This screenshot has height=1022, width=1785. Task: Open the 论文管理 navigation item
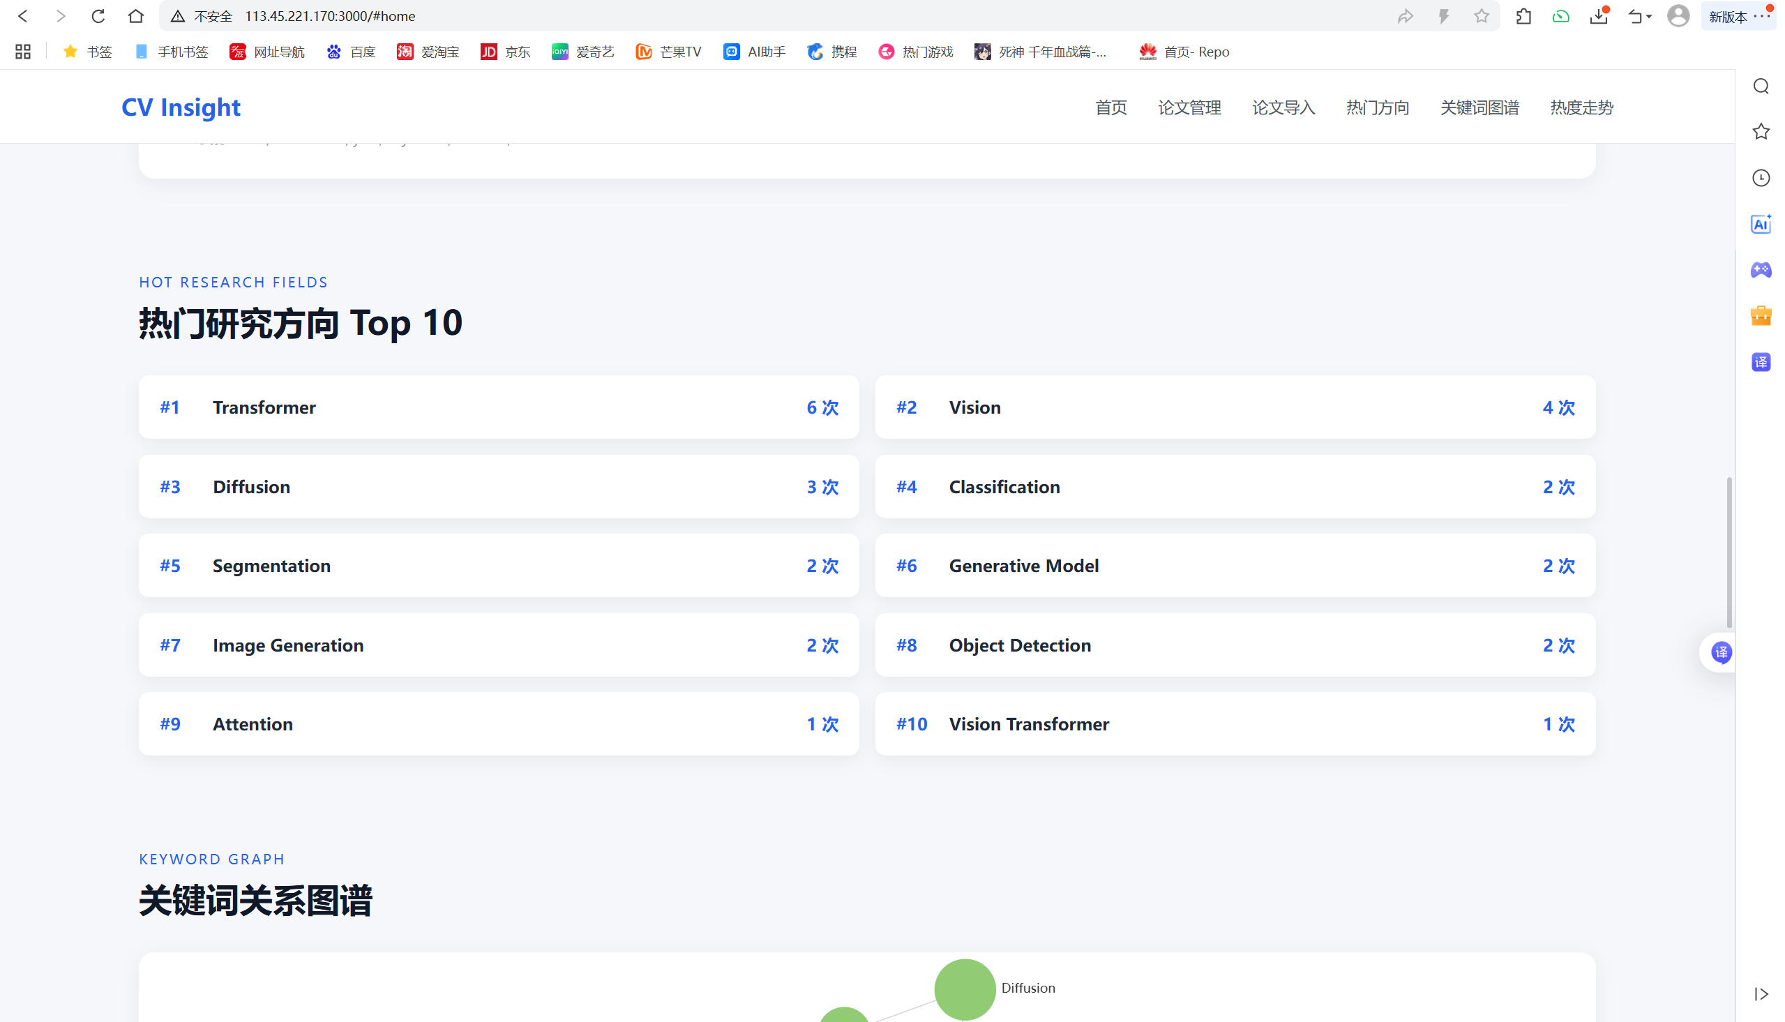tap(1189, 107)
